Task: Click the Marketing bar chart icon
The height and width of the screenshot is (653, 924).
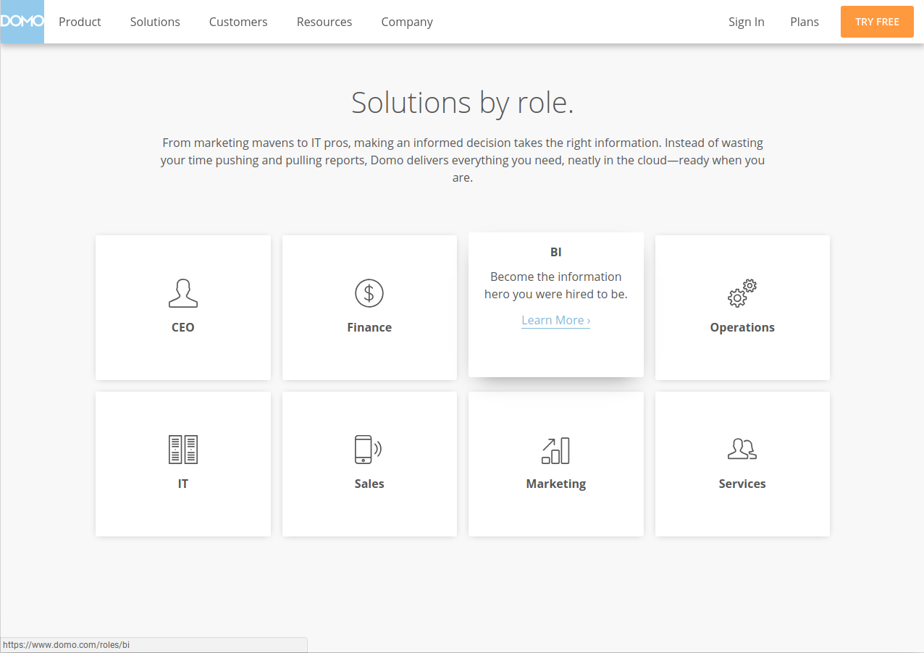Action: pyautogui.click(x=555, y=450)
